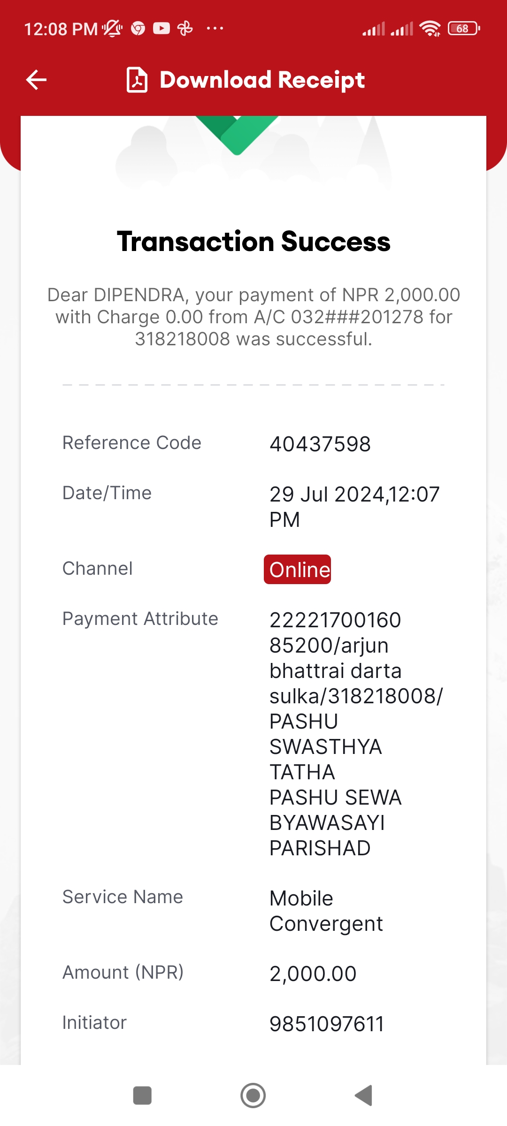
Task: Tap the battery indicator in status bar
Action: click(x=464, y=29)
